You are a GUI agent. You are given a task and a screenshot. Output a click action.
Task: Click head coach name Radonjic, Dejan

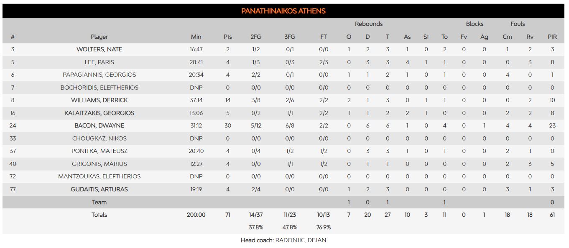(x=301, y=240)
